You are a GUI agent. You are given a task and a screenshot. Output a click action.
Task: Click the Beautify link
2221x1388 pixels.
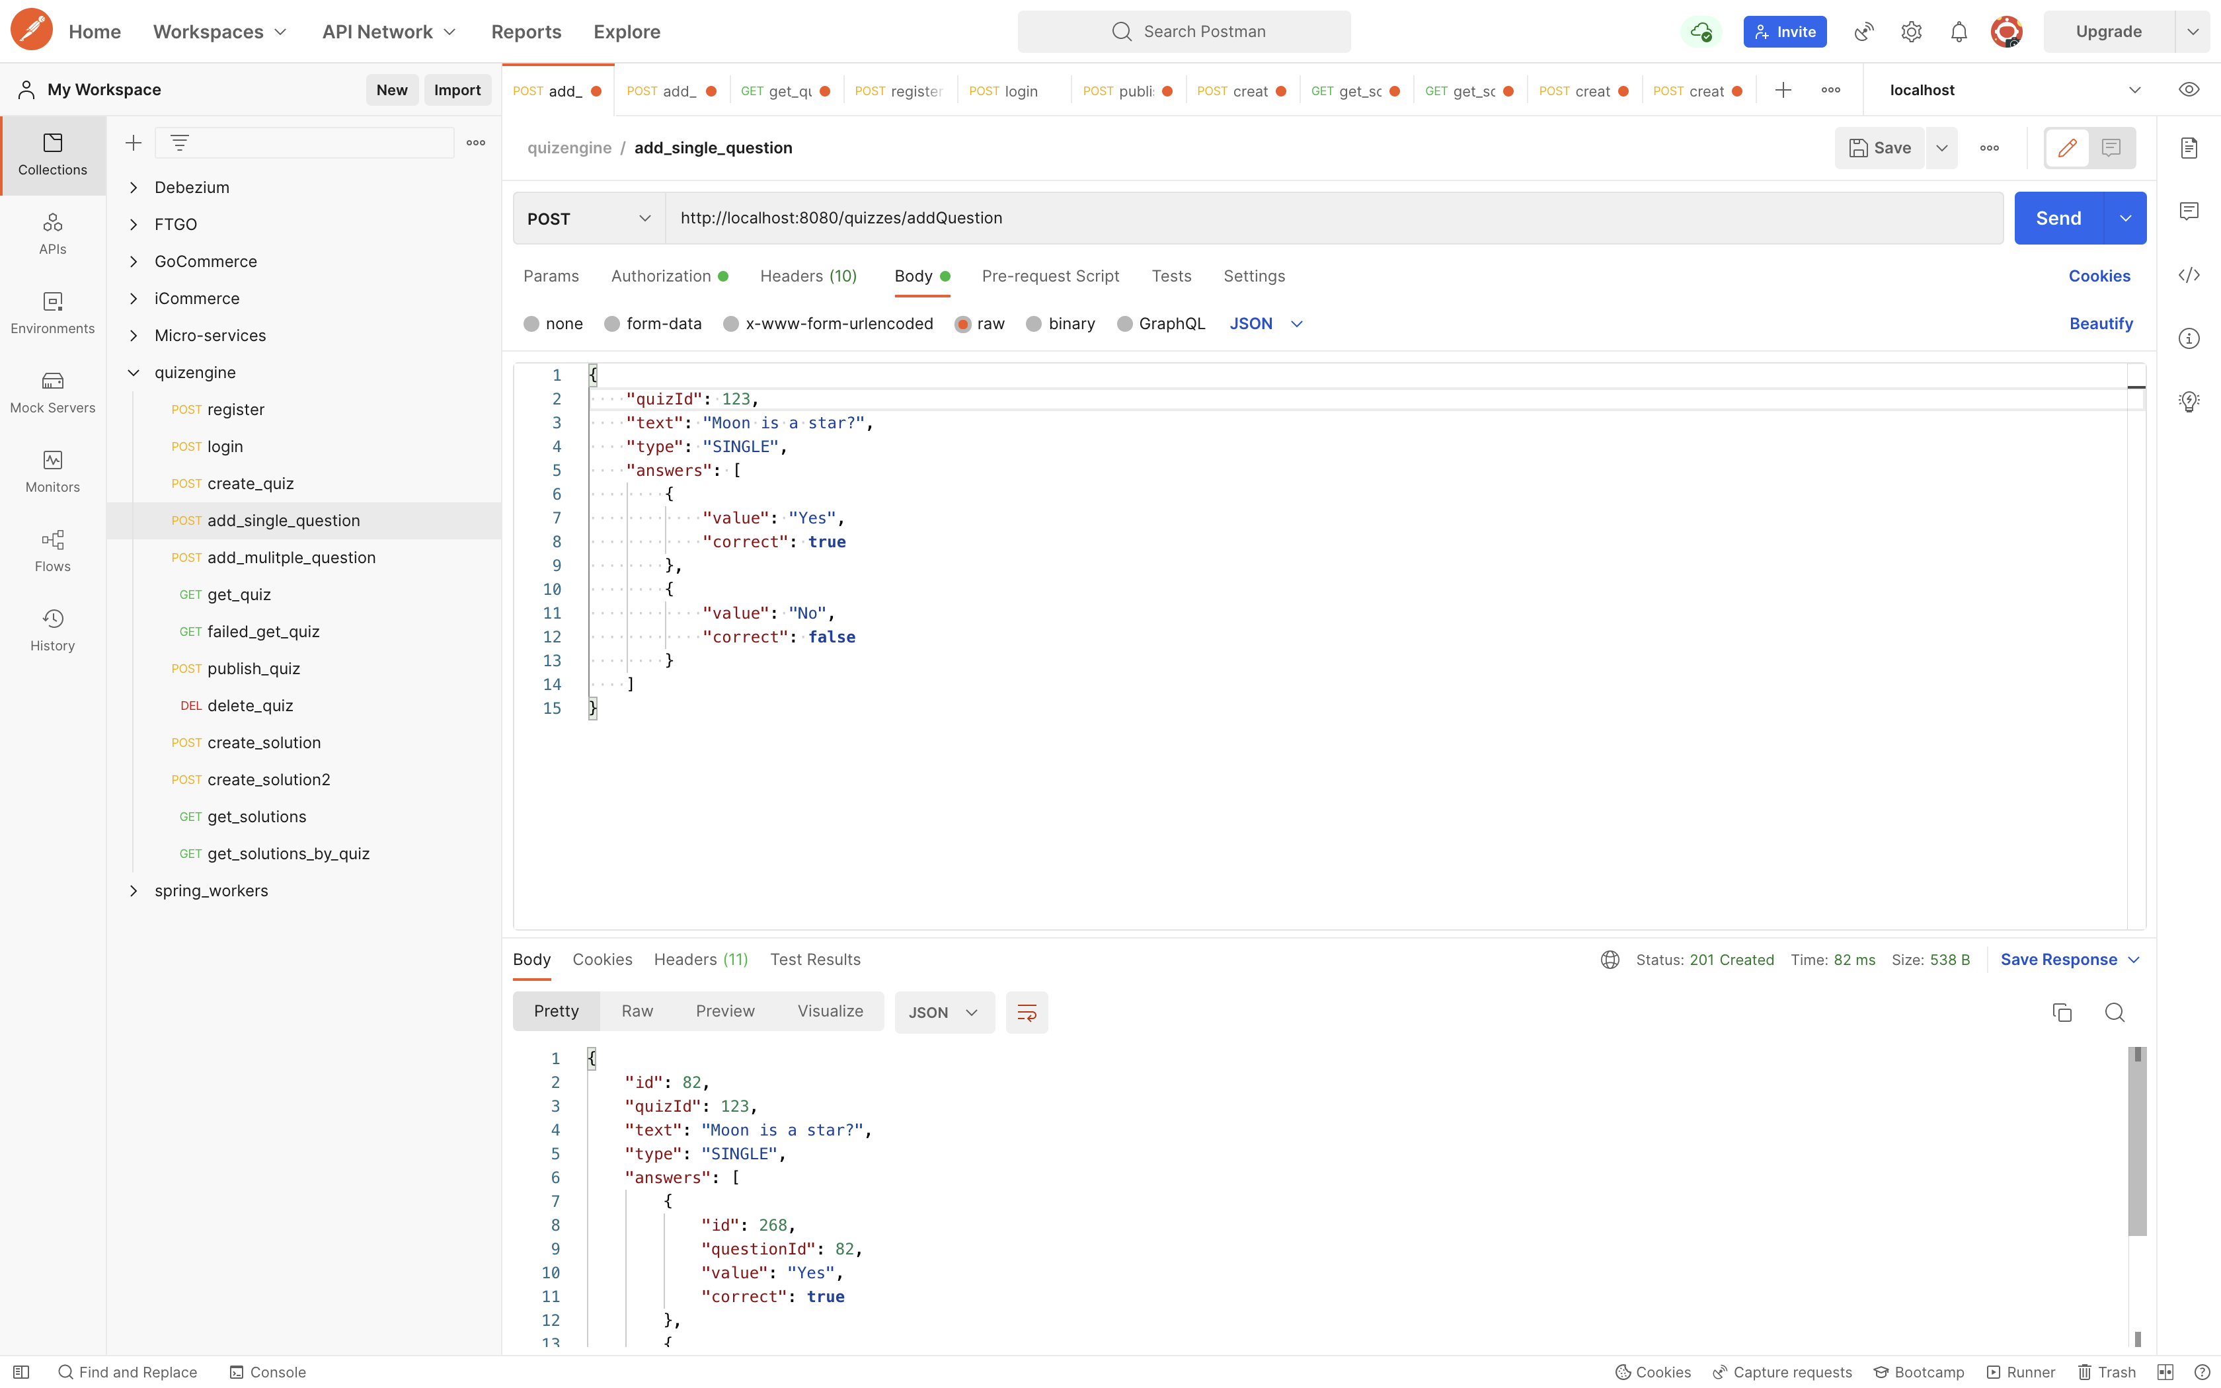pos(2100,324)
